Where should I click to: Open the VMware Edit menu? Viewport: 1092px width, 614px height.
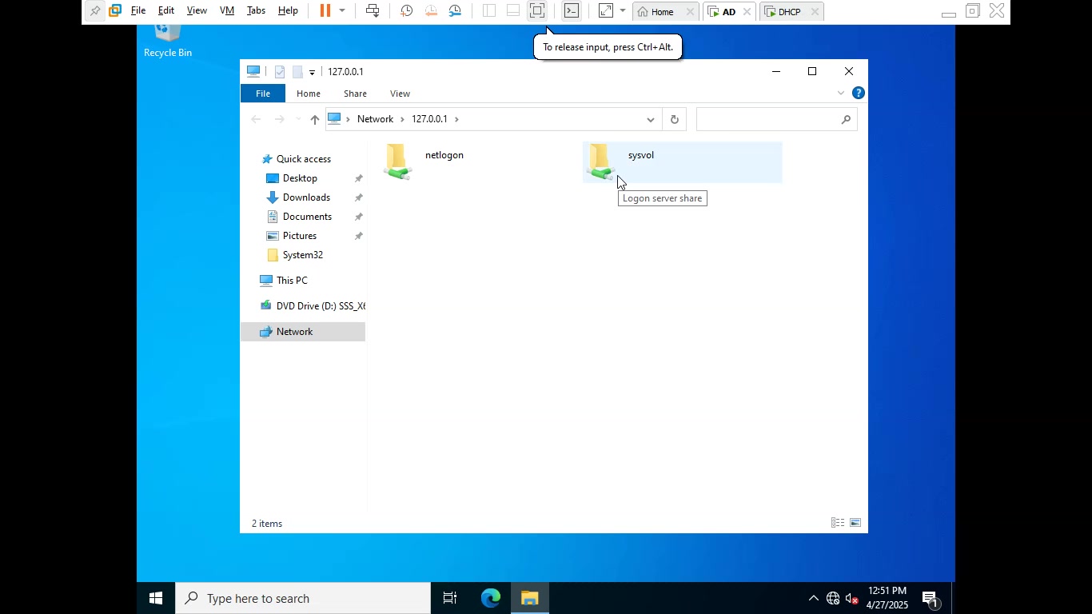click(166, 11)
